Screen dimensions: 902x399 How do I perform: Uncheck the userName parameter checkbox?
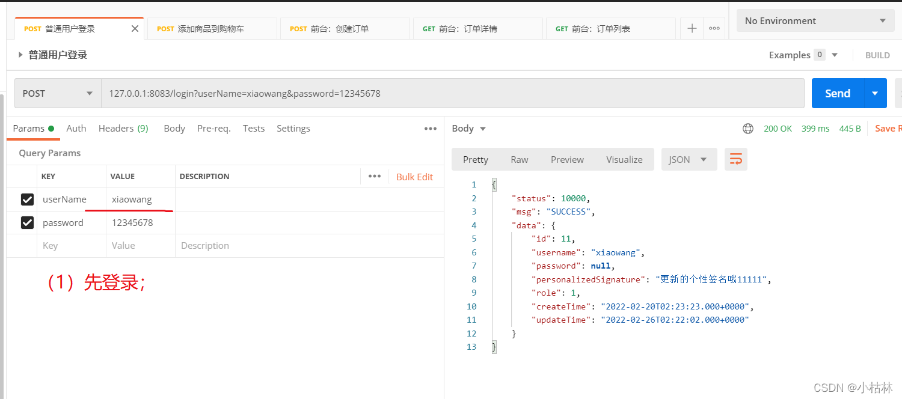pyautogui.click(x=27, y=199)
